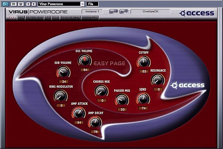Click the RESONANCE value box
This screenshot has width=223, height=149.
[158, 90]
